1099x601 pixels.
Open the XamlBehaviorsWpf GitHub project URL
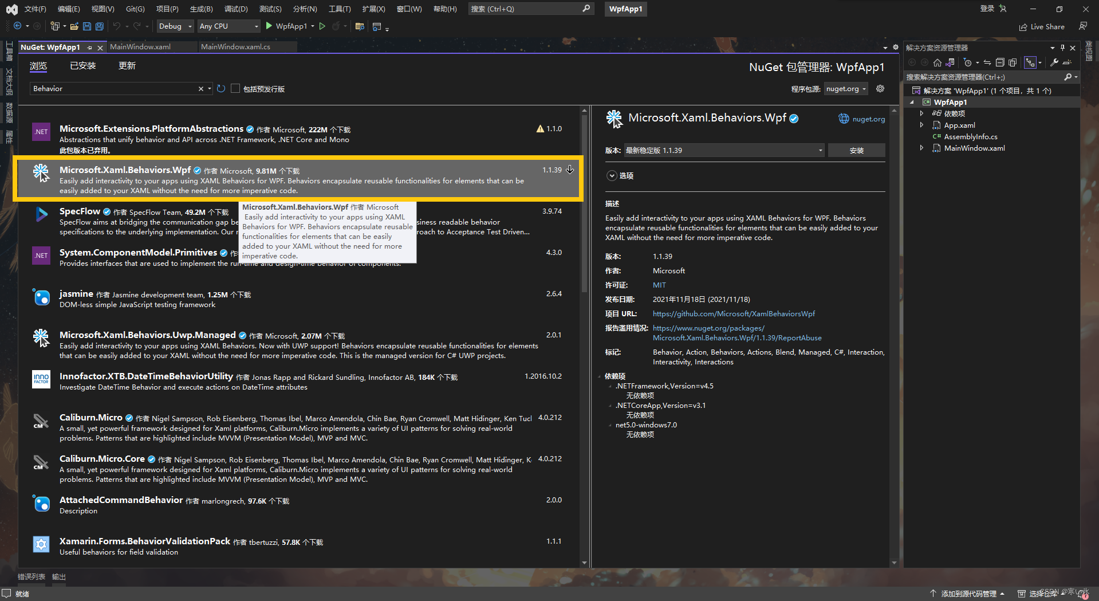point(733,314)
